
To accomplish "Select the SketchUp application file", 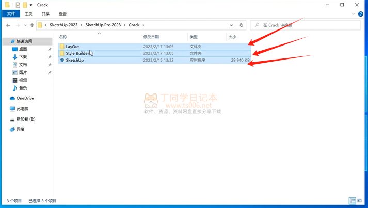I will (x=155, y=60).
